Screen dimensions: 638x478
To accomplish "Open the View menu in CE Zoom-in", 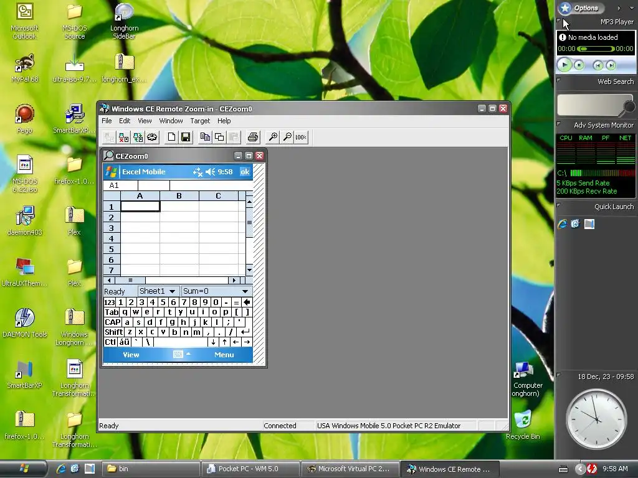I will [145, 121].
